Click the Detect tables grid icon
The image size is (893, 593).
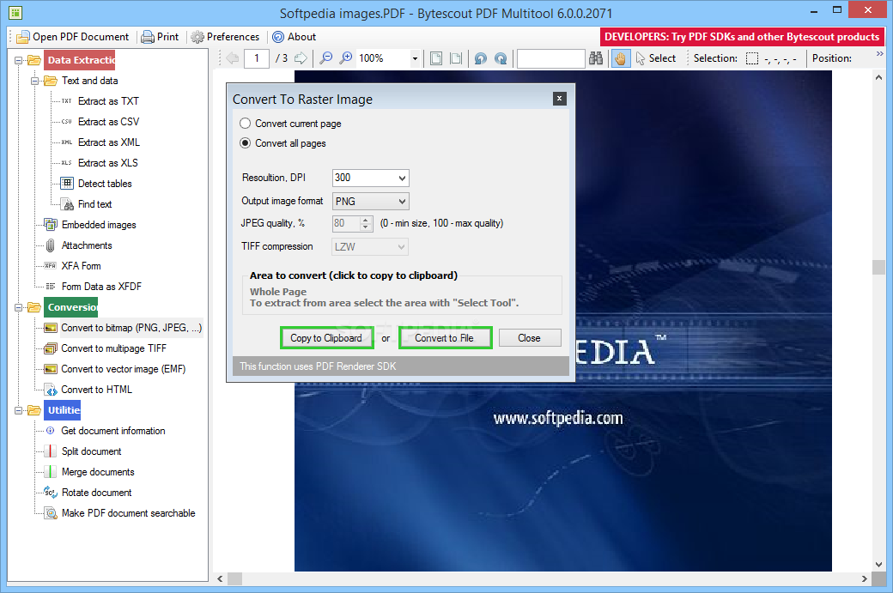[x=67, y=184]
